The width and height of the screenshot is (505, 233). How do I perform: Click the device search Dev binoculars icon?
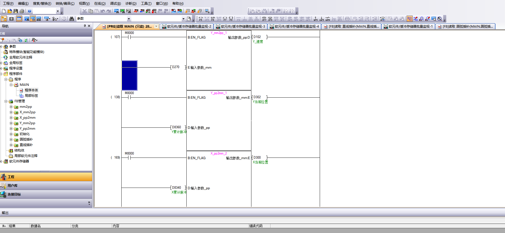(116, 11)
